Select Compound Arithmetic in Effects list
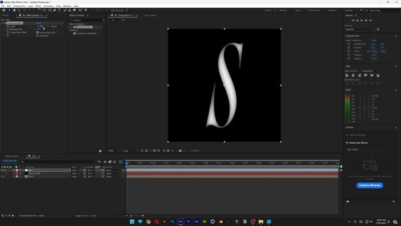 point(86,33)
